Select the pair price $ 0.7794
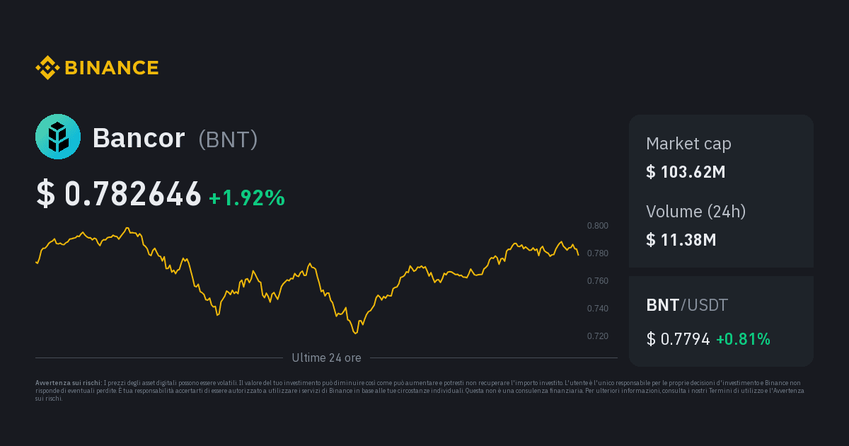 (x=678, y=339)
